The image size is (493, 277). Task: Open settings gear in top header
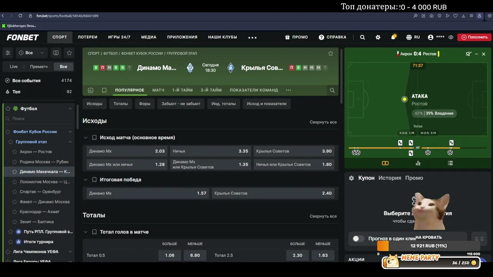(x=378, y=37)
